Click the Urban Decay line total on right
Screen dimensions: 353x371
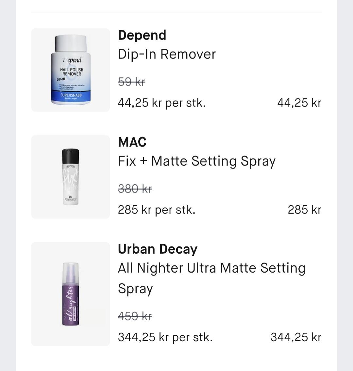[296, 337]
